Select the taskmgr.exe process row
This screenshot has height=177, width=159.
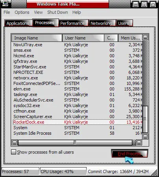point(78,94)
